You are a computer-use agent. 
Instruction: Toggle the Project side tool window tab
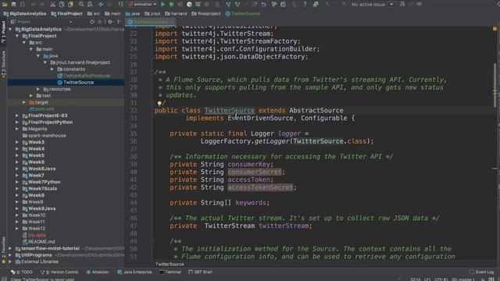[x=3, y=31]
